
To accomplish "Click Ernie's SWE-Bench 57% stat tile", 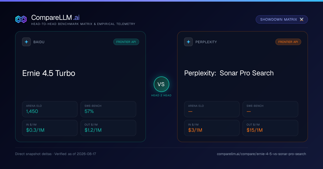I will 108,109.
